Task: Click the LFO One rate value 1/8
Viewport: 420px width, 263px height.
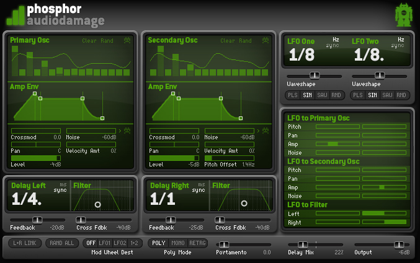Action: click(x=302, y=55)
